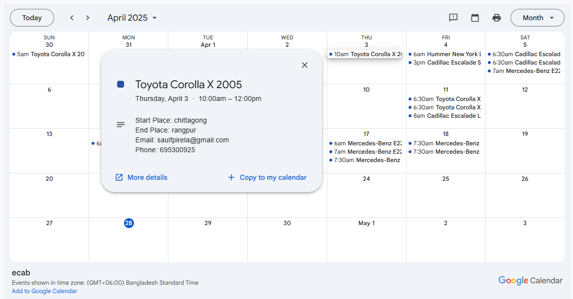573x299 pixels.
Task: Click the date number 26
Action: coord(525,179)
